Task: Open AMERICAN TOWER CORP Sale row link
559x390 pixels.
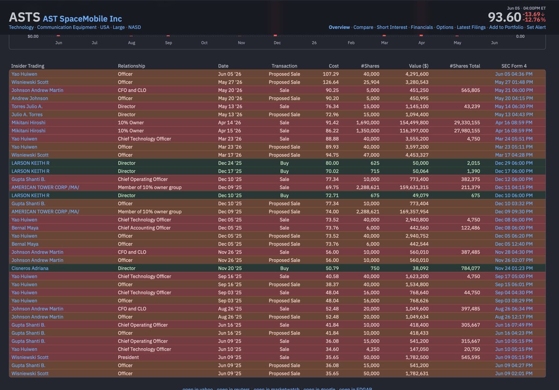Action: pos(45,188)
